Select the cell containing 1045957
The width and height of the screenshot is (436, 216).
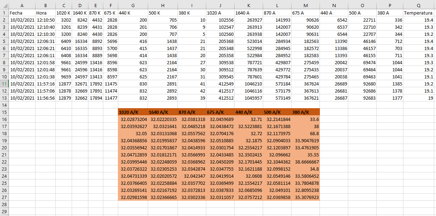click(x=249, y=98)
